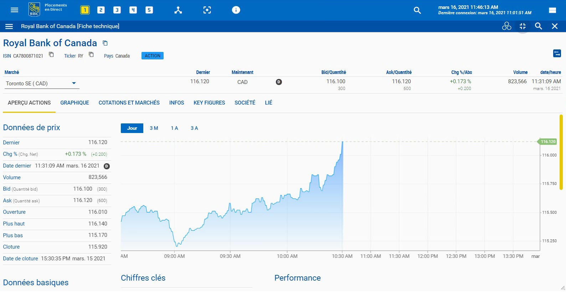The height and width of the screenshot is (292, 566).
Task: Click the Performance heading
Action: (298, 278)
